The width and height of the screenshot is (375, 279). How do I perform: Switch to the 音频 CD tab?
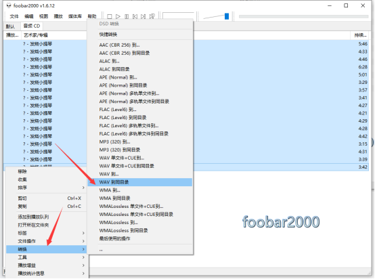pos(32,26)
